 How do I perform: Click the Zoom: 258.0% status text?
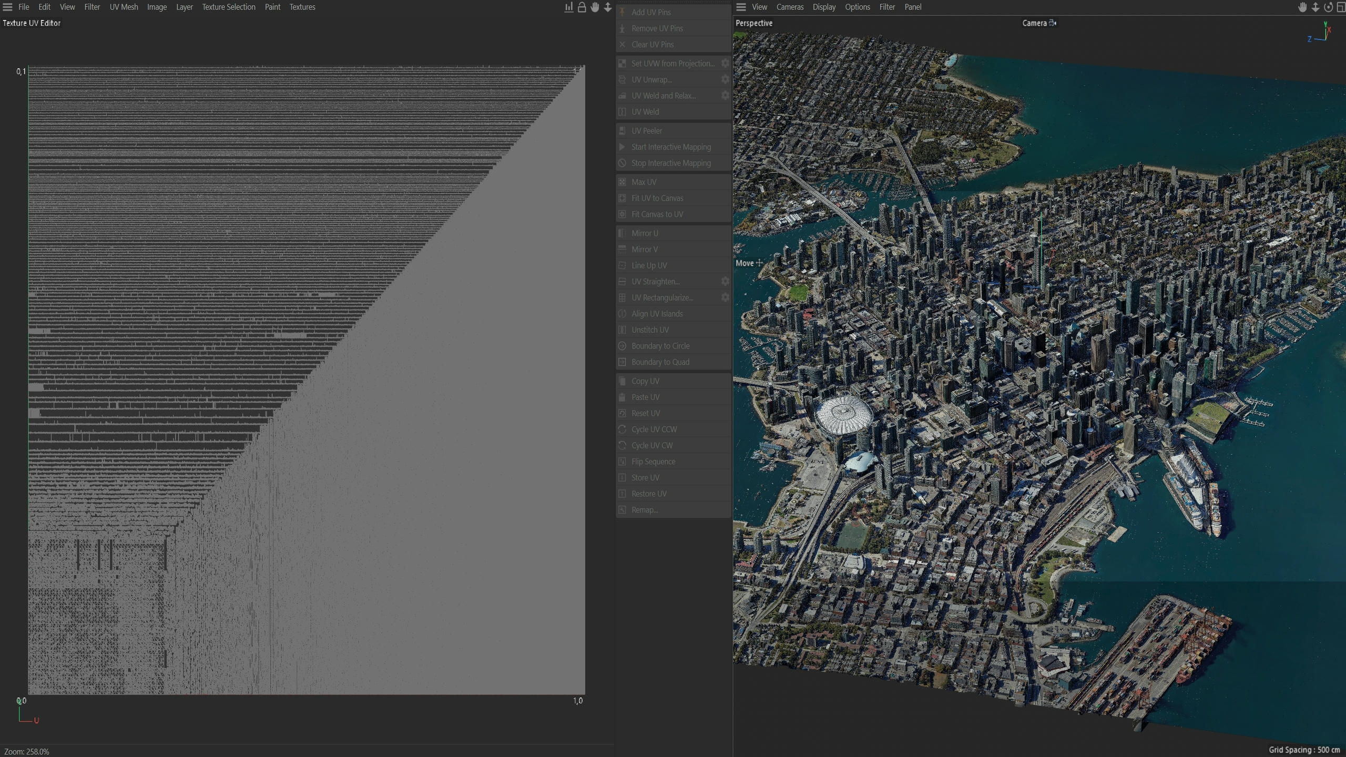coord(26,752)
